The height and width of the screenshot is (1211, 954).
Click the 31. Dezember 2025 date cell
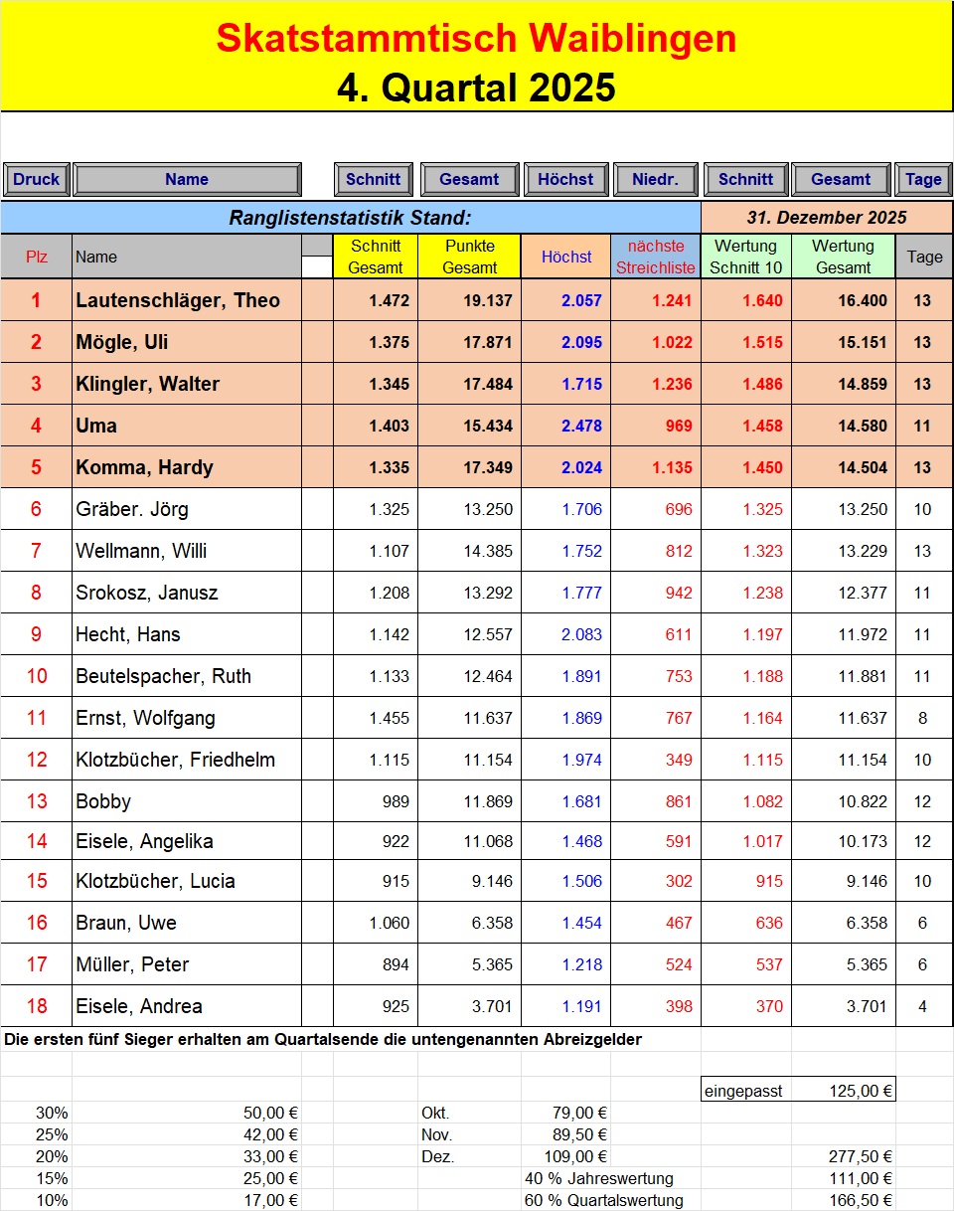pos(826,217)
